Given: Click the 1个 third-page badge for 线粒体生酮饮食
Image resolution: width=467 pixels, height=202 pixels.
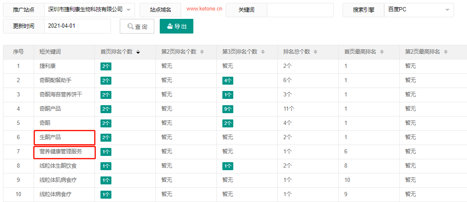Looking at the screenshot, I should click(x=228, y=166).
